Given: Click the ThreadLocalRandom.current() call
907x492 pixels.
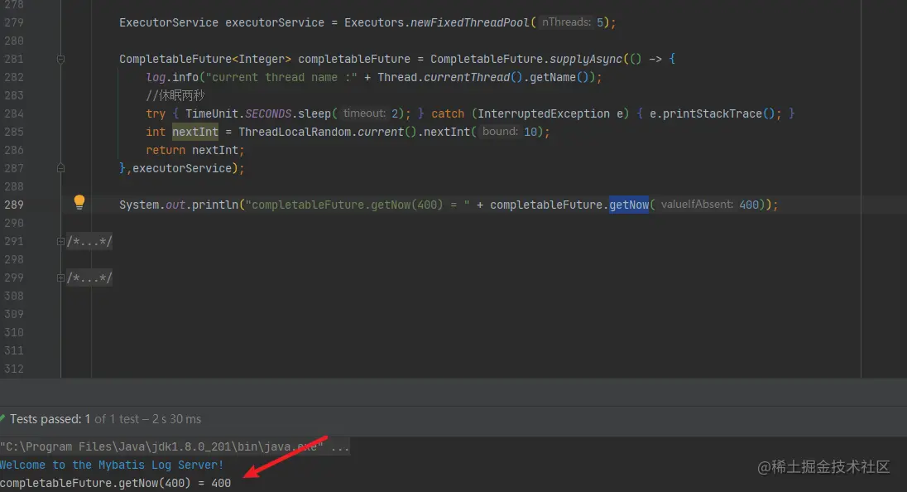Looking at the screenshot, I should 328,132.
